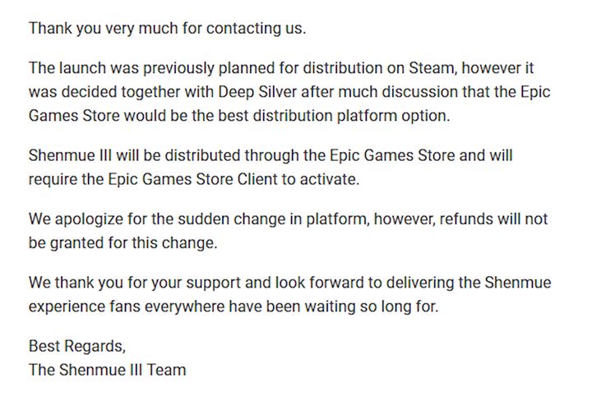Click the 'Best Regards,' closing line

point(77,347)
